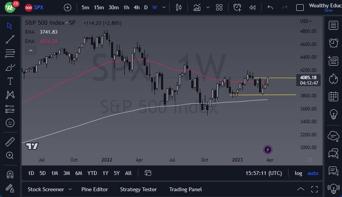Open the alerts clock panel
Screen dimensions: 342x197
(333, 42)
